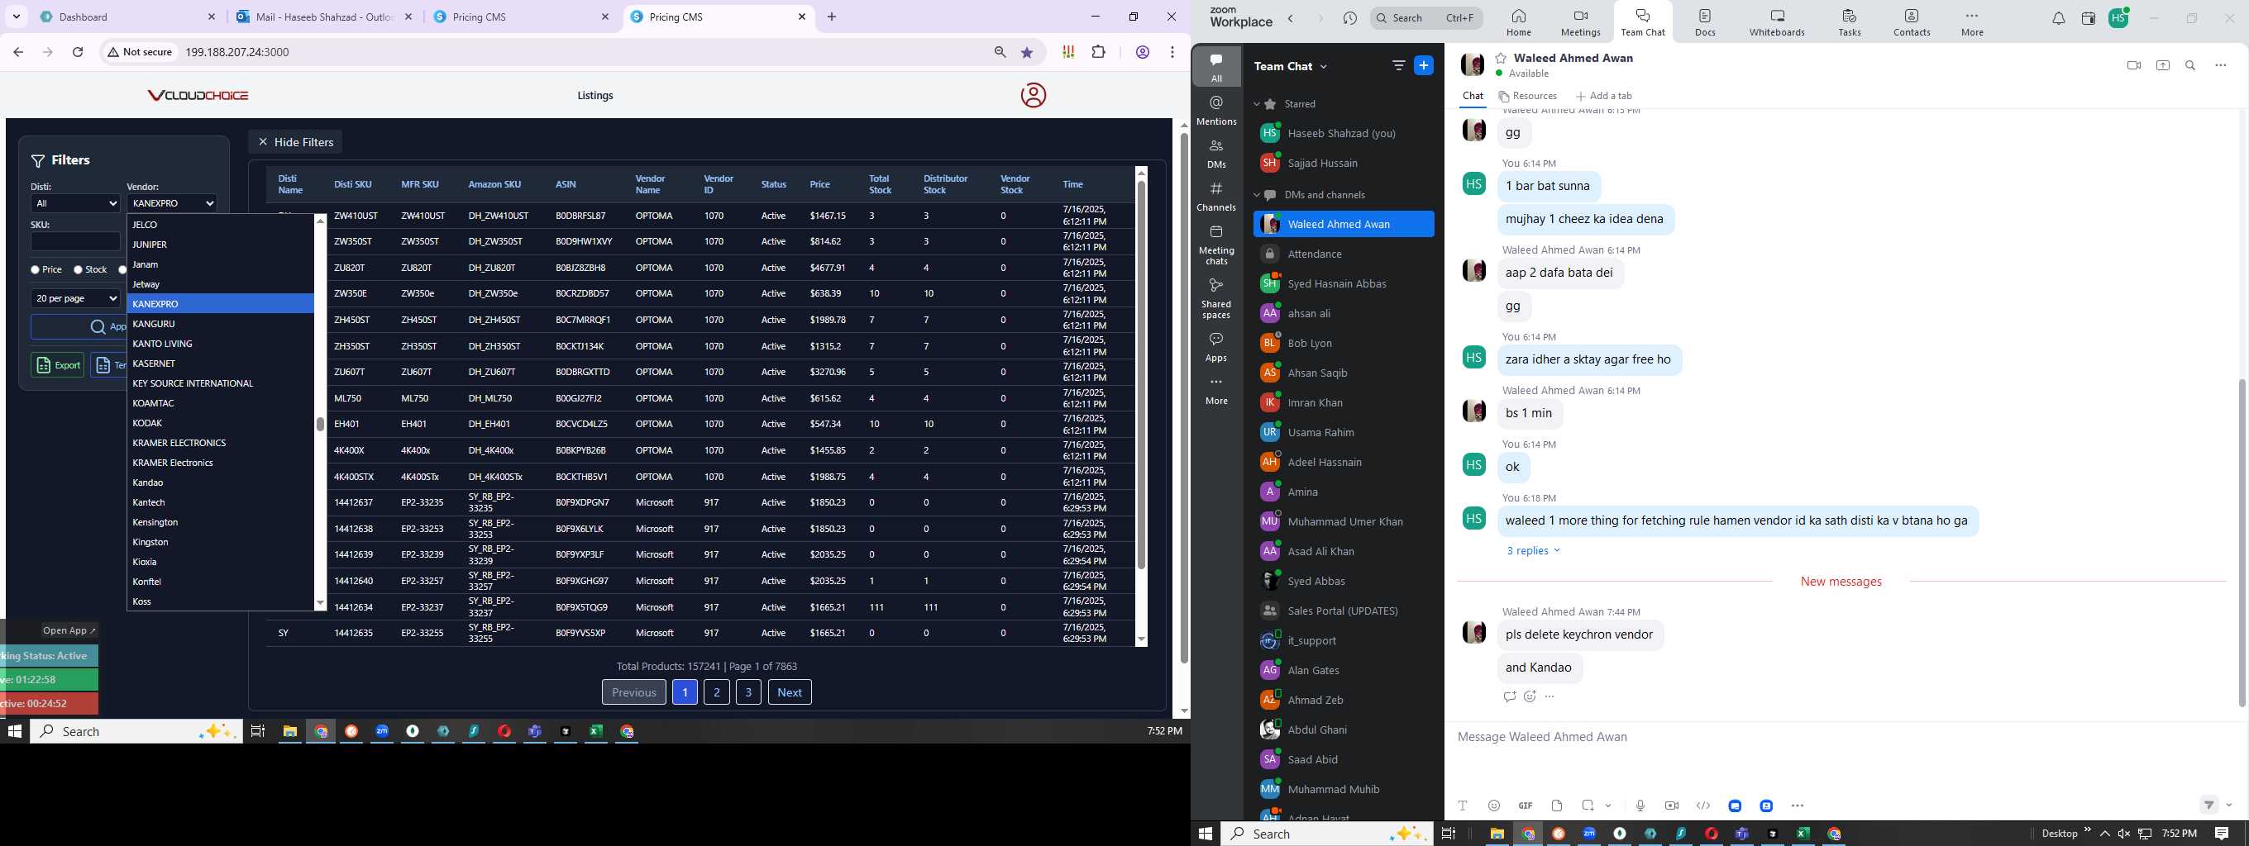Open the Zoom calendar icon near the bell
Screen dimensions: 2249x846
click(x=2089, y=18)
